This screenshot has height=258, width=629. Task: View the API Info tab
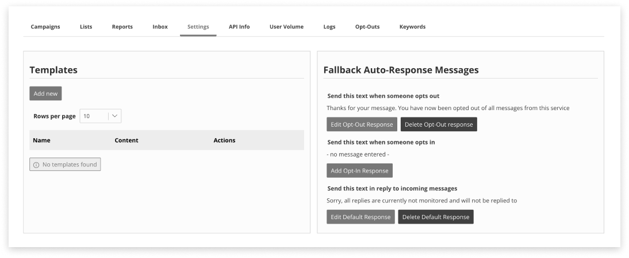[x=239, y=27]
